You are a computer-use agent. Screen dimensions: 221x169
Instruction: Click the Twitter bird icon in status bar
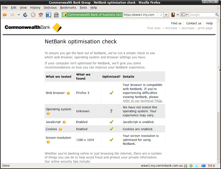click(x=197, y=166)
